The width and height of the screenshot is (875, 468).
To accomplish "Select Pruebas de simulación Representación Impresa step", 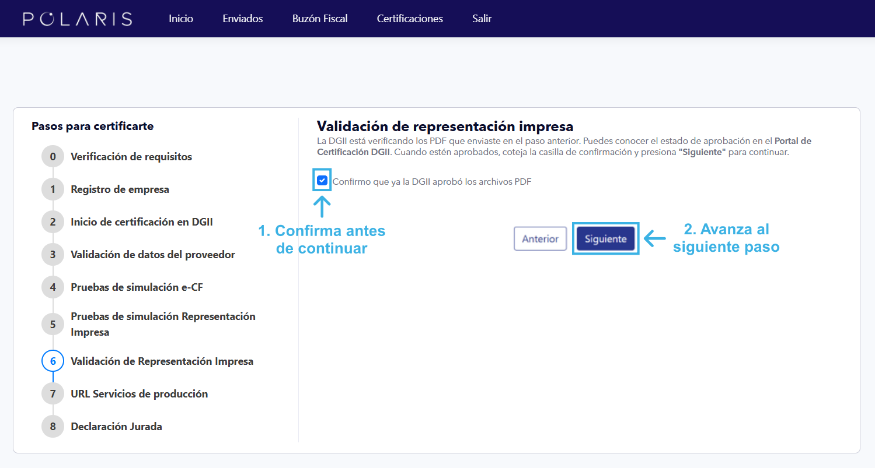I will (x=163, y=324).
